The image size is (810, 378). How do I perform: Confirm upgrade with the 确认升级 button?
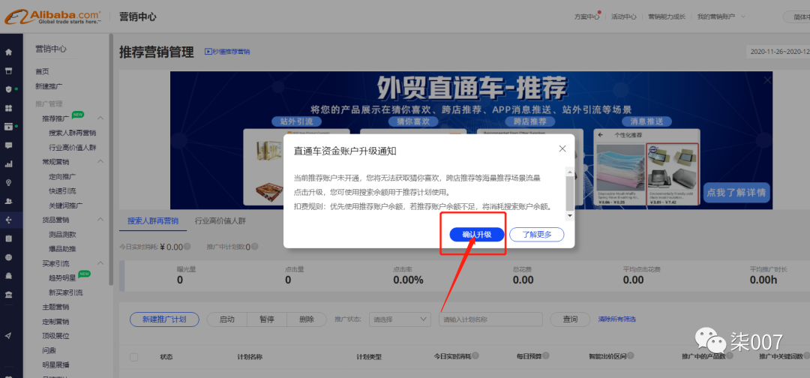(x=477, y=235)
